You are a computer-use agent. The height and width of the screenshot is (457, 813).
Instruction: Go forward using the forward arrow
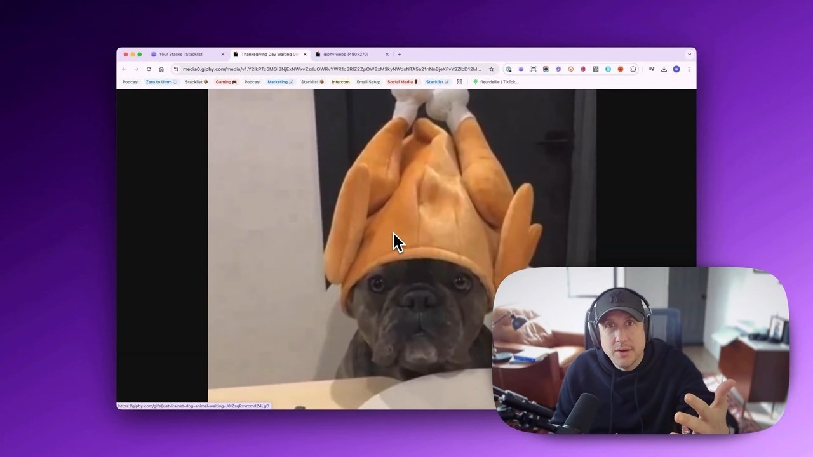click(x=136, y=69)
